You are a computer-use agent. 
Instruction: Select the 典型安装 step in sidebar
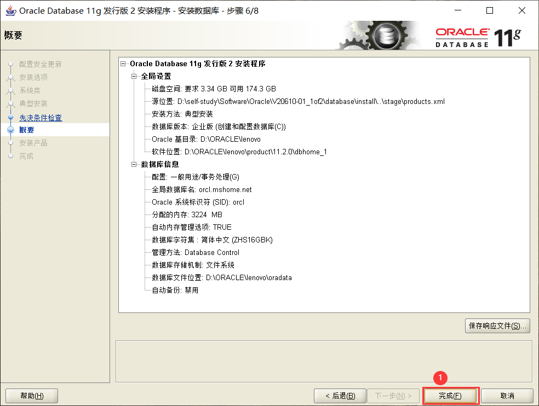tap(33, 103)
